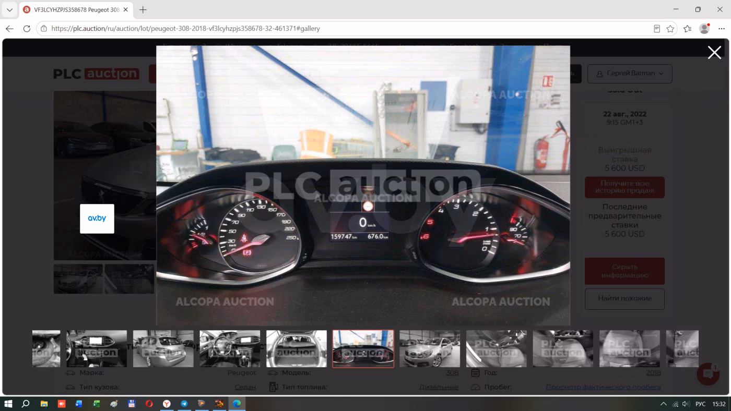Open the browser profile menu

704,29
